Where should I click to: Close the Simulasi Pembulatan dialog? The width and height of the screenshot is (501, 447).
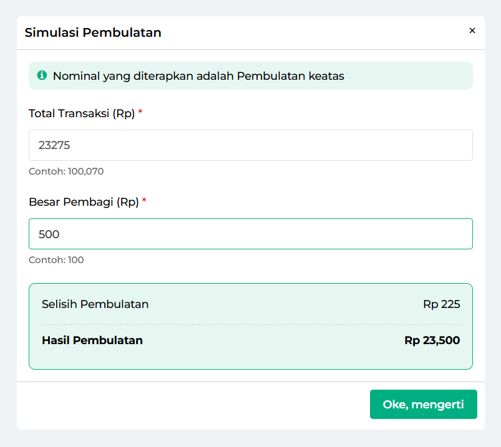(x=472, y=31)
